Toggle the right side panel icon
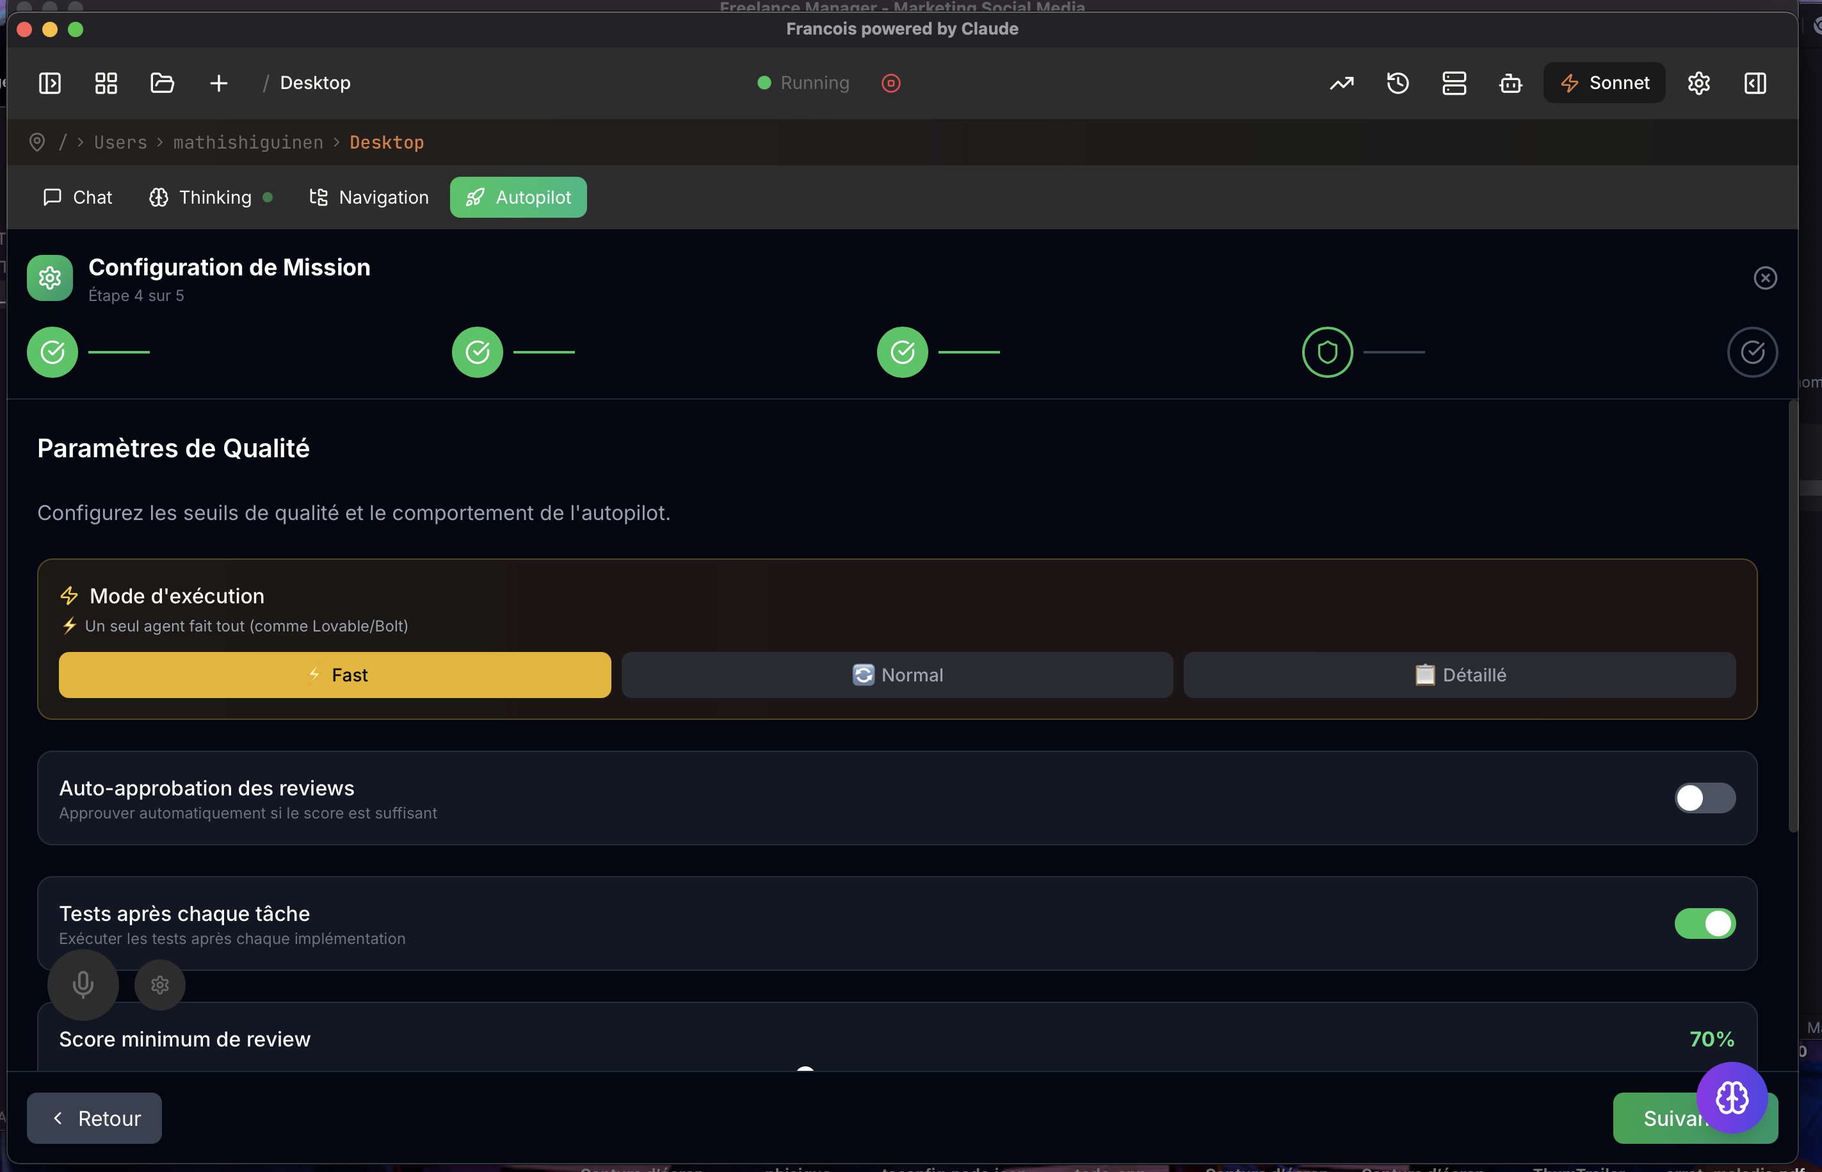1822x1172 pixels. pos(1755,83)
